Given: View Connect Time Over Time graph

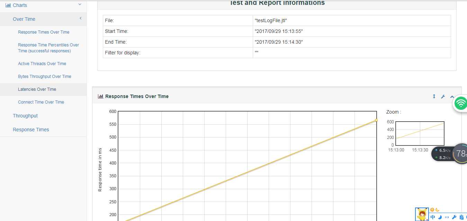Looking at the screenshot, I should (x=41, y=102).
